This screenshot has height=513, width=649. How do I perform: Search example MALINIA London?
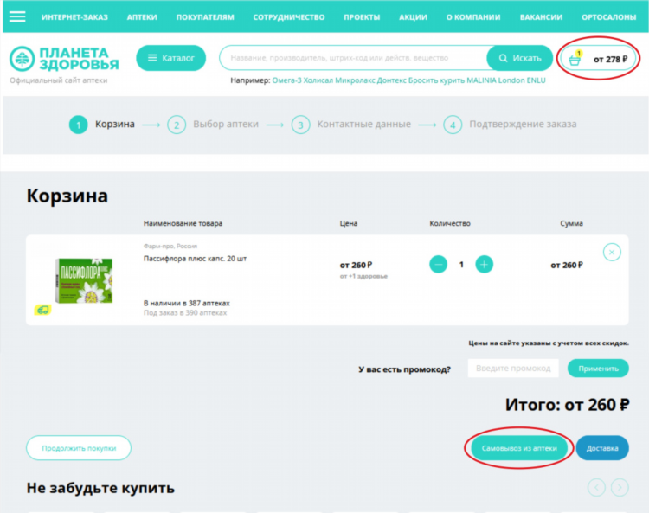496,80
